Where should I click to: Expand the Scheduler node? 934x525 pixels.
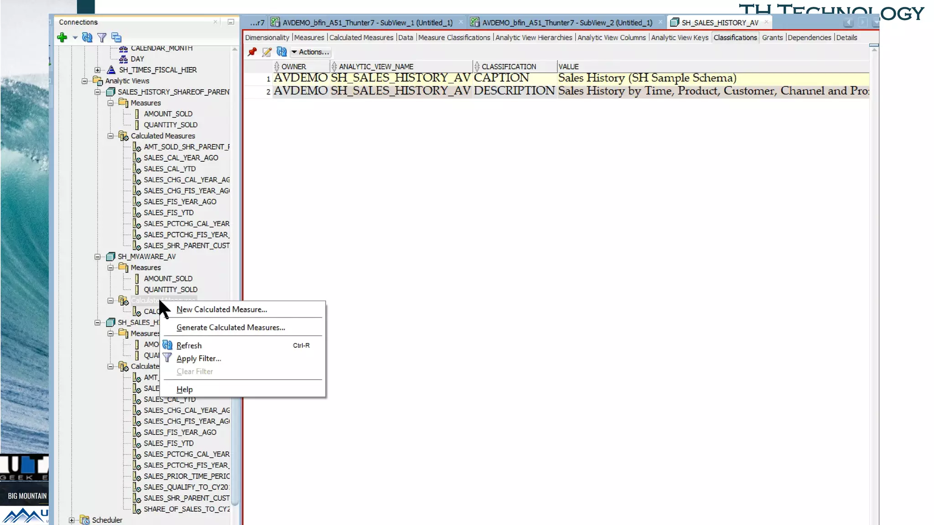72,520
